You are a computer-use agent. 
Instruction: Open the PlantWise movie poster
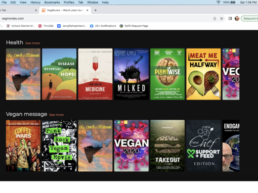pyautogui.click(x=167, y=74)
